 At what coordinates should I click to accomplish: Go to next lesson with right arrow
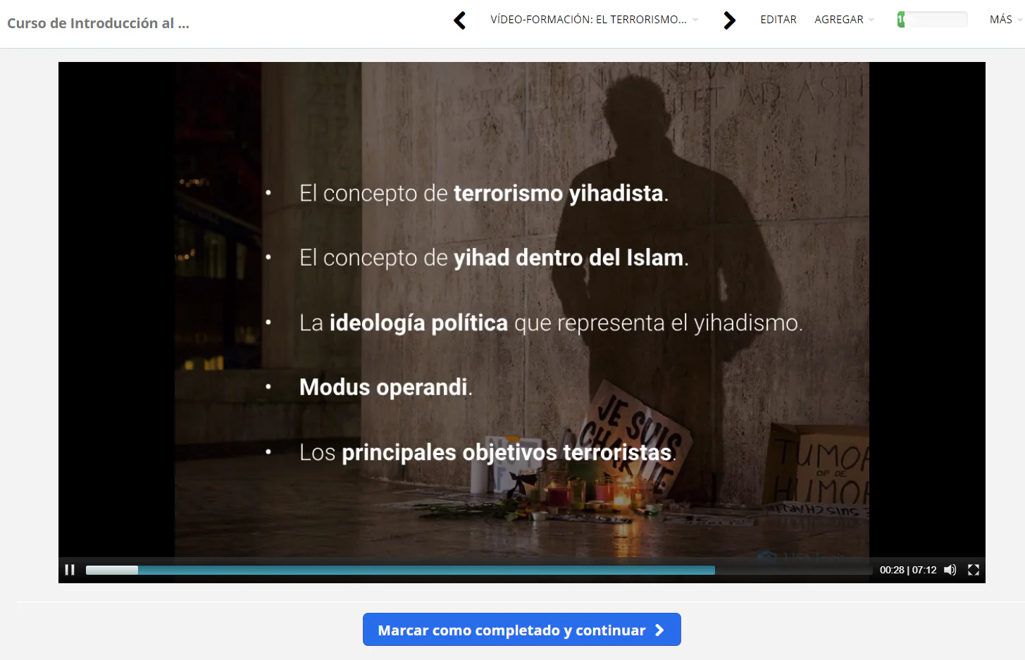click(729, 20)
